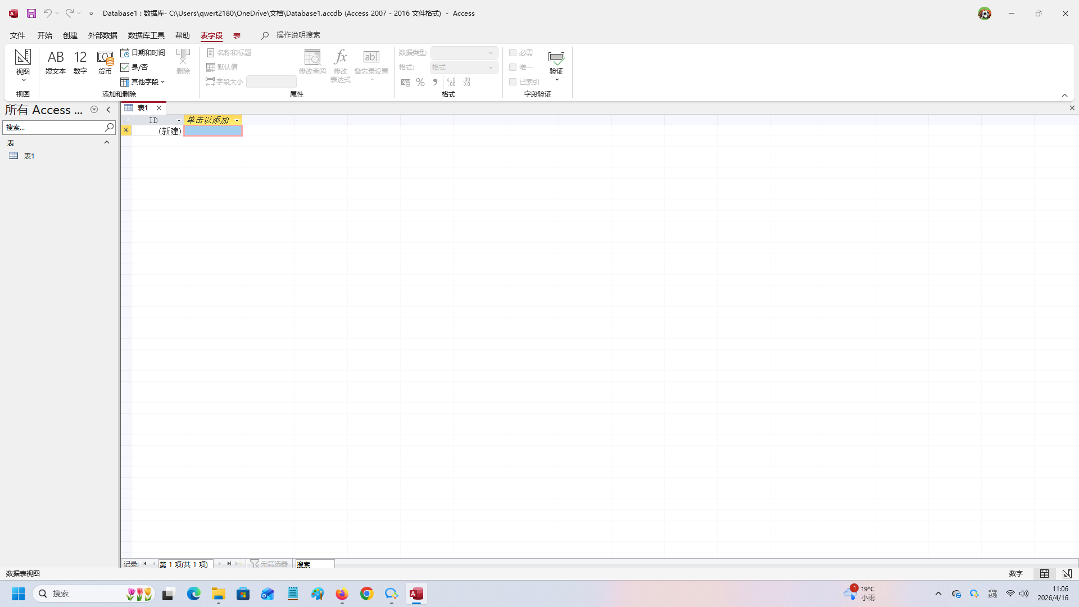Open Access from the Windows taskbar
This screenshot has width=1079, height=607.
pyautogui.click(x=416, y=594)
